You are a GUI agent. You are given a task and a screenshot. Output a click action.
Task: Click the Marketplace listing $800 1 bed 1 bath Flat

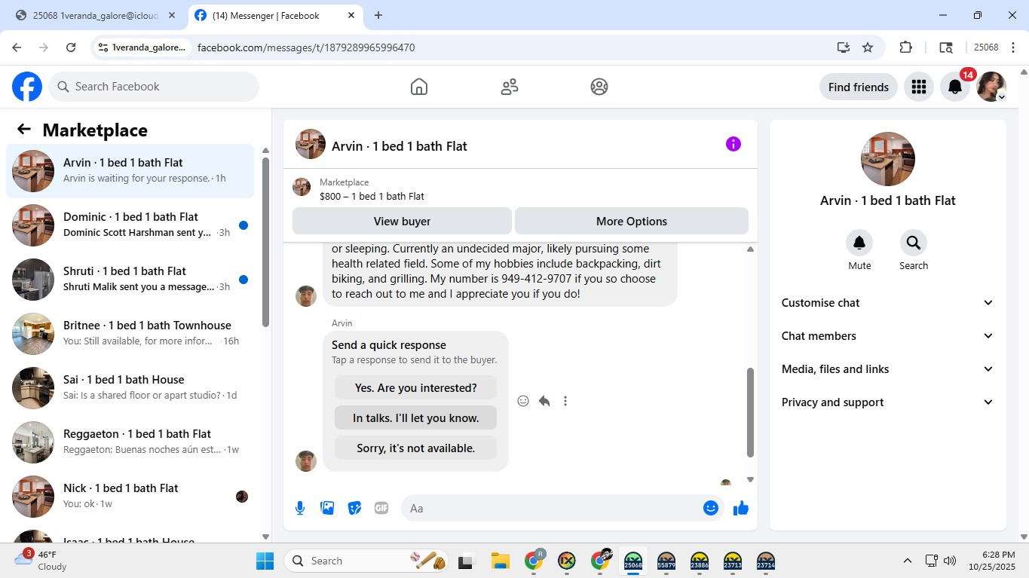coord(372,196)
